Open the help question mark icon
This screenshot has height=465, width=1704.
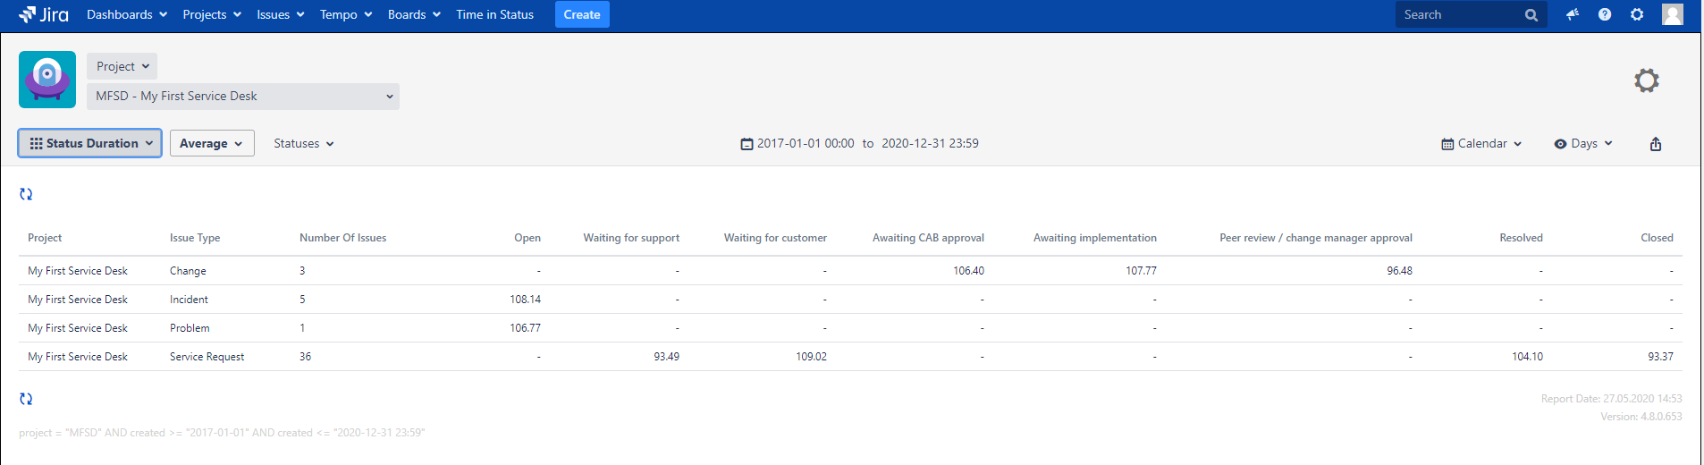[1605, 14]
